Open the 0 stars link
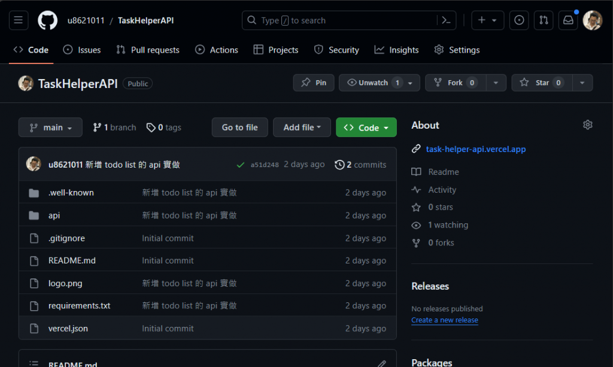Image resolution: width=613 pixels, height=367 pixels. coord(441,207)
